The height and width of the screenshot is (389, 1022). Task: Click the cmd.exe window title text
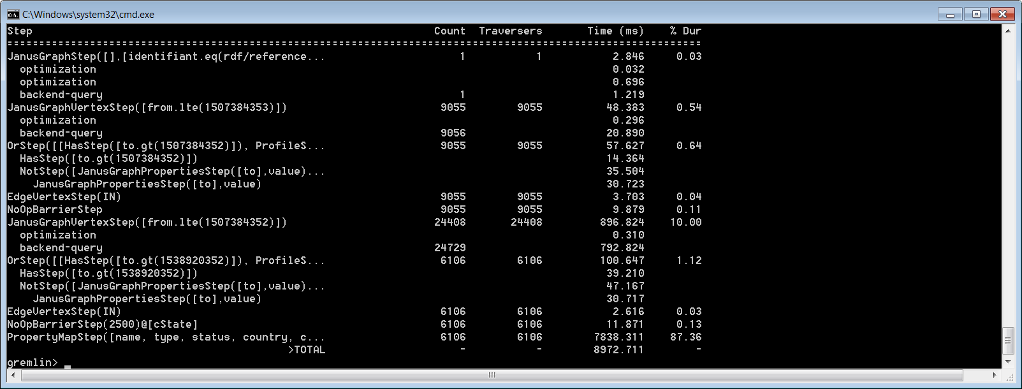click(89, 15)
